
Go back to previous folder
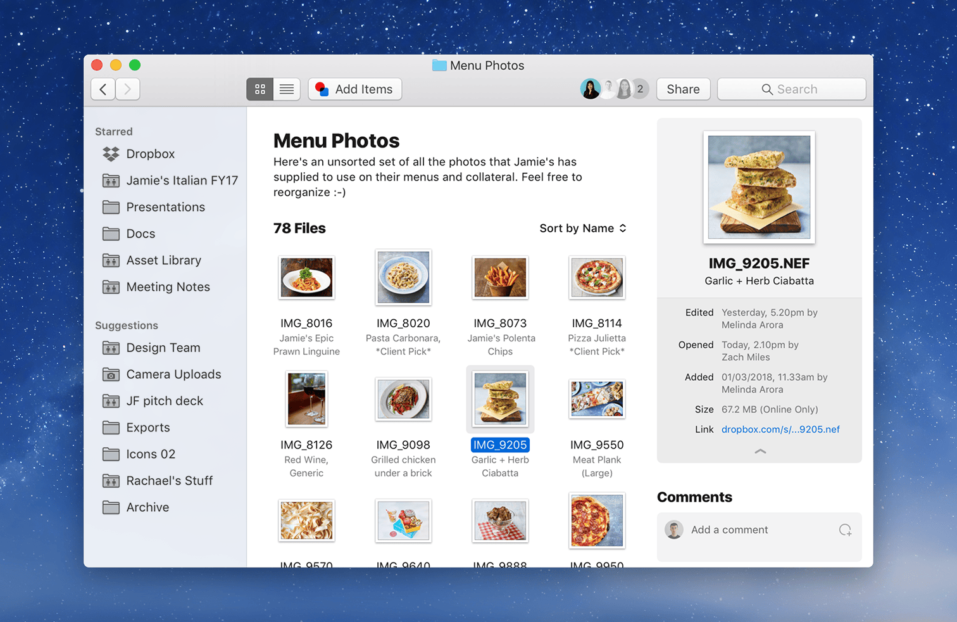103,89
